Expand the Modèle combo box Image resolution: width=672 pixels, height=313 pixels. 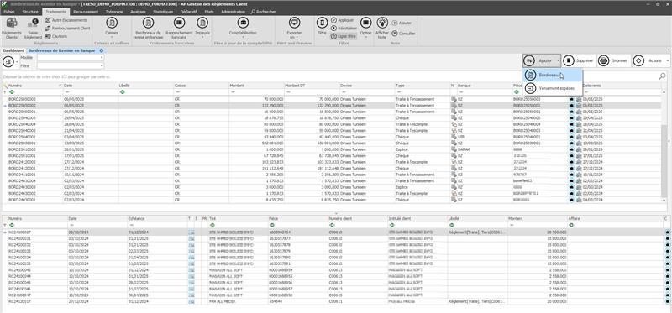click(102, 57)
